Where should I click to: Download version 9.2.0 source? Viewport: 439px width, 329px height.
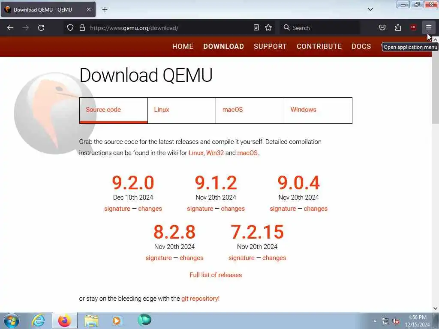[x=133, y=183]
